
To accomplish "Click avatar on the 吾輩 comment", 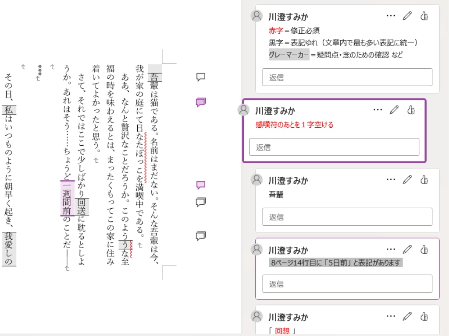I will click(257, 179).
